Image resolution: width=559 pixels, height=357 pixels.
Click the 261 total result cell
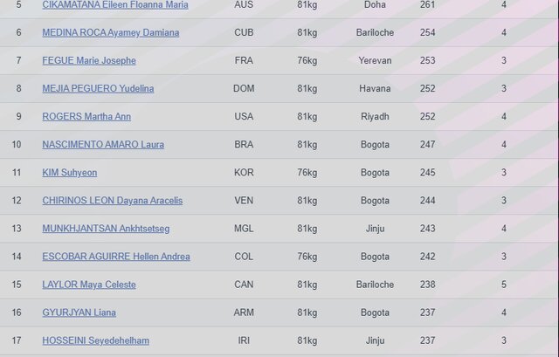click(x=427, y=5)
